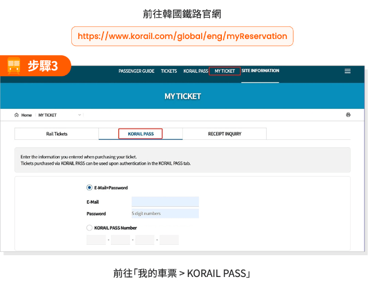Go to Home breadcrumb link

coord(26,115)
